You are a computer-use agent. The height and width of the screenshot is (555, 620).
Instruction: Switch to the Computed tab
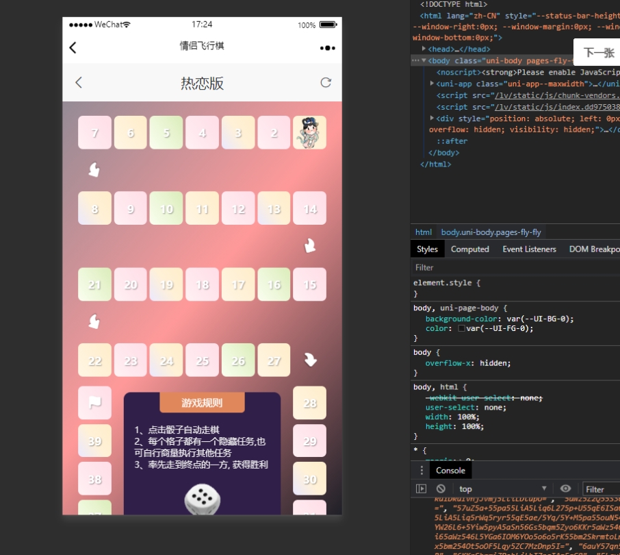469,249
